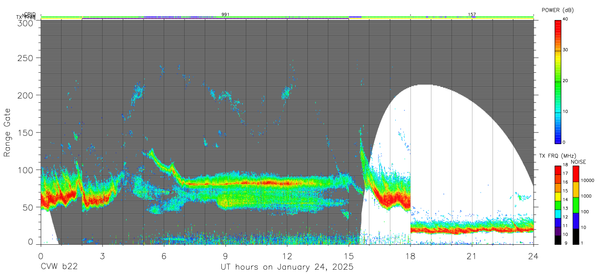Click the NOISE legend title

click(x=579, y=162)
